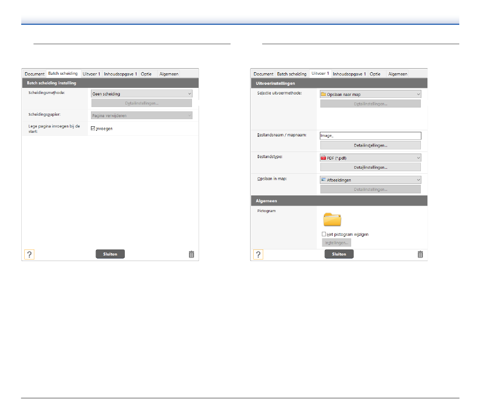Open Scheidingspapier dropdown Pagina verwijderen
Viewport: 480px width, 407px height.
coord(141,115)
